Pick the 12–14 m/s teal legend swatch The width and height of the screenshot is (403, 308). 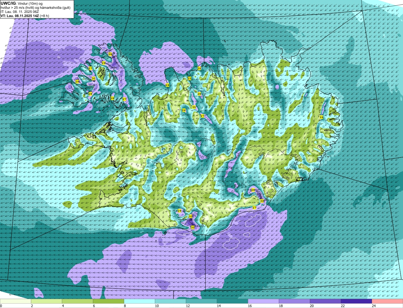click(x=201, y=301)
